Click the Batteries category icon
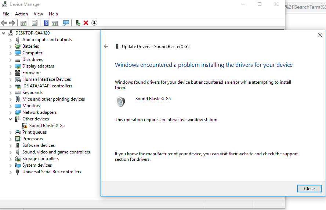The image size is (326, 210). (x=18, y=46)
